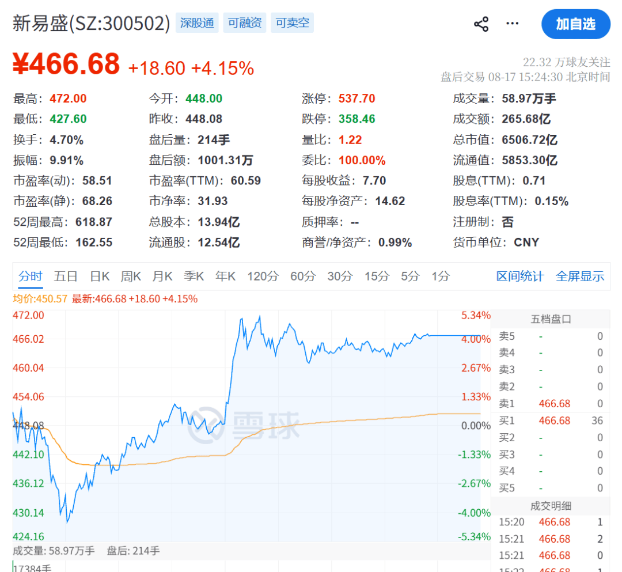
Task: Click the 盘后额 value 1001.31万
Action: [225, 160]
